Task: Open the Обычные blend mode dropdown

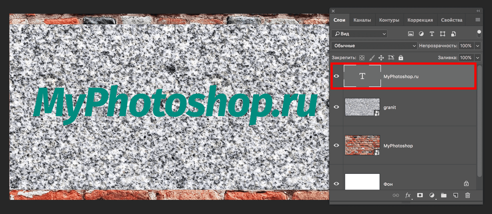Action: [x=374, y=46]
